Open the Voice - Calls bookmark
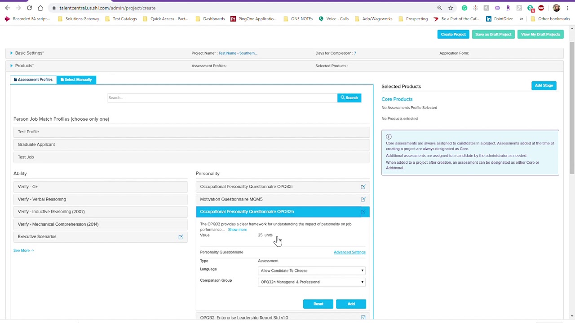This screenshot has width=575, height=323. tap(333, 19)
